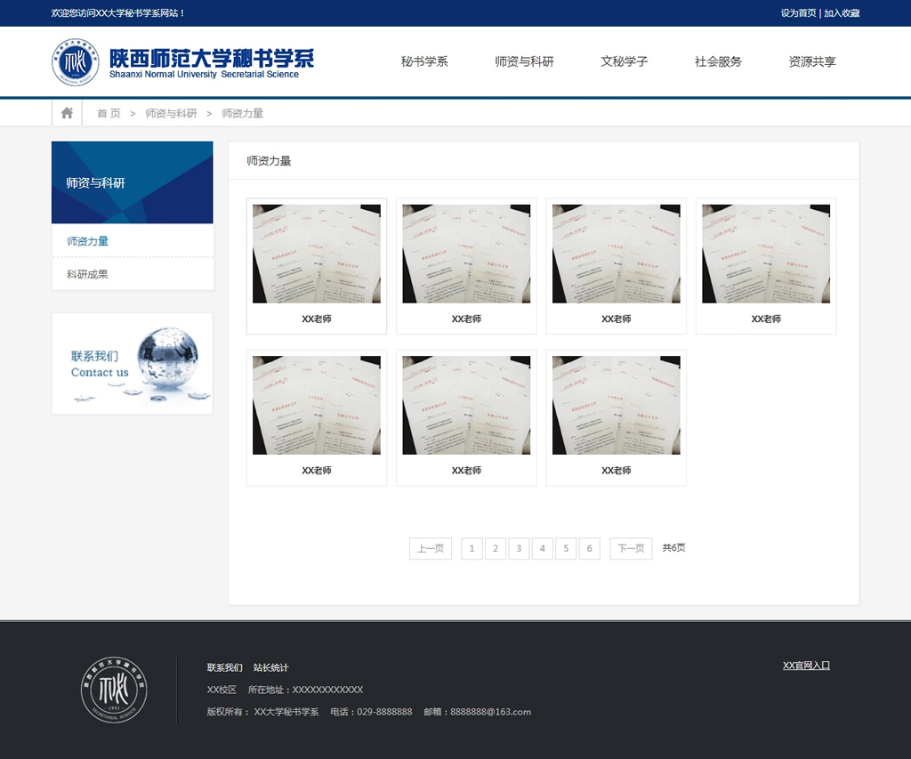Go to 社会服务 in the navigation bar
Screen dimensions: 911x759
tap(718, 61)
